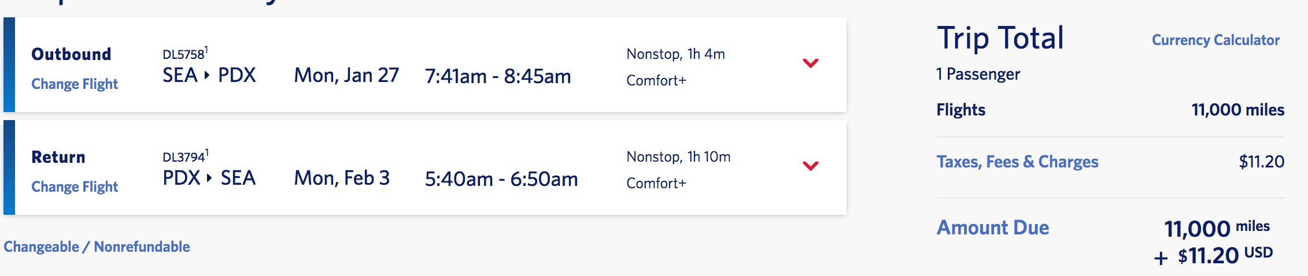The image size is (1308, 276).
Task: Click the footnote marker beside DL5758
Action: click(x=206, y=50)
